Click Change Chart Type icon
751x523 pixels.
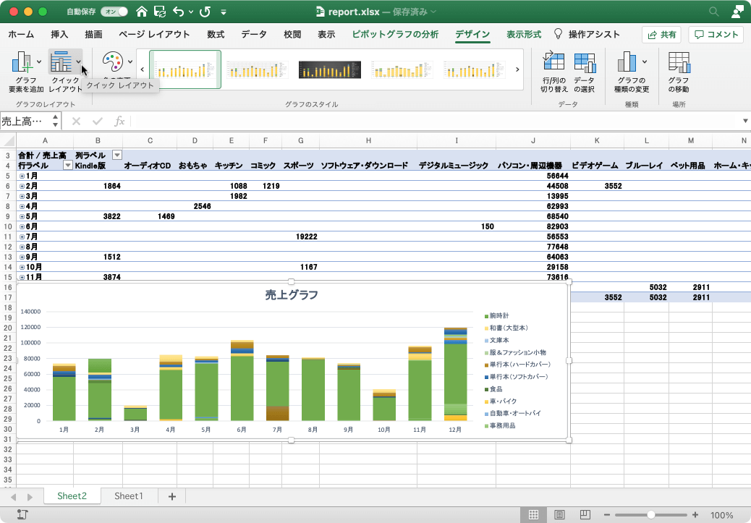(x=627, y=61)
